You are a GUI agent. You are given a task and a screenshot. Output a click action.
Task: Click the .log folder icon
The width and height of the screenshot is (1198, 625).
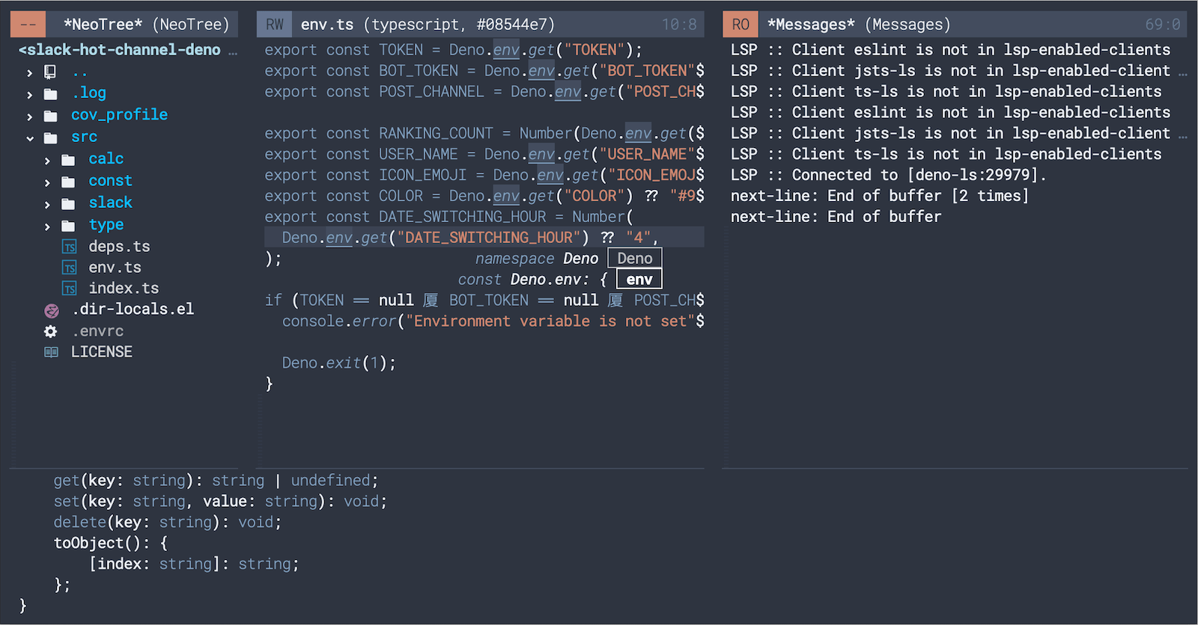[x=50, y=94]
